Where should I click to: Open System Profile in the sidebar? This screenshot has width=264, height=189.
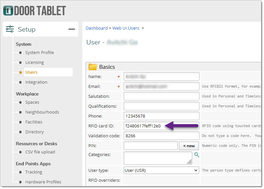[39, 53]
